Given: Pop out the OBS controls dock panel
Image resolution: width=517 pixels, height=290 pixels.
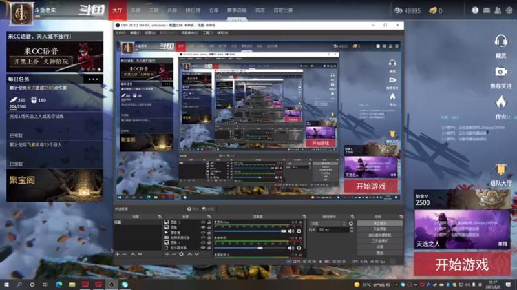Looking at the screenshot, I should (x=401, y=217).
